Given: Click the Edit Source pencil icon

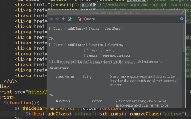Looking at the screenshot, I should [70, 19].
